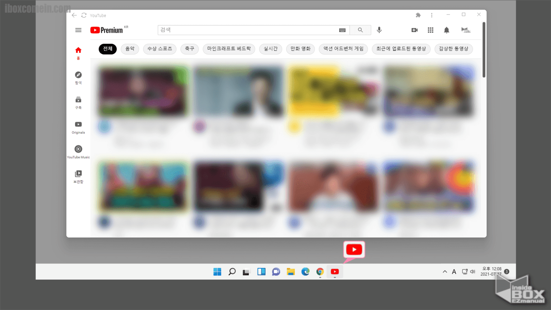Open Subscriptions in the sidebar

point(78,102)
